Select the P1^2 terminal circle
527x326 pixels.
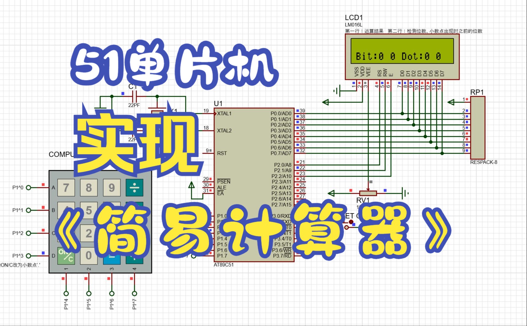tap(28, 233)
